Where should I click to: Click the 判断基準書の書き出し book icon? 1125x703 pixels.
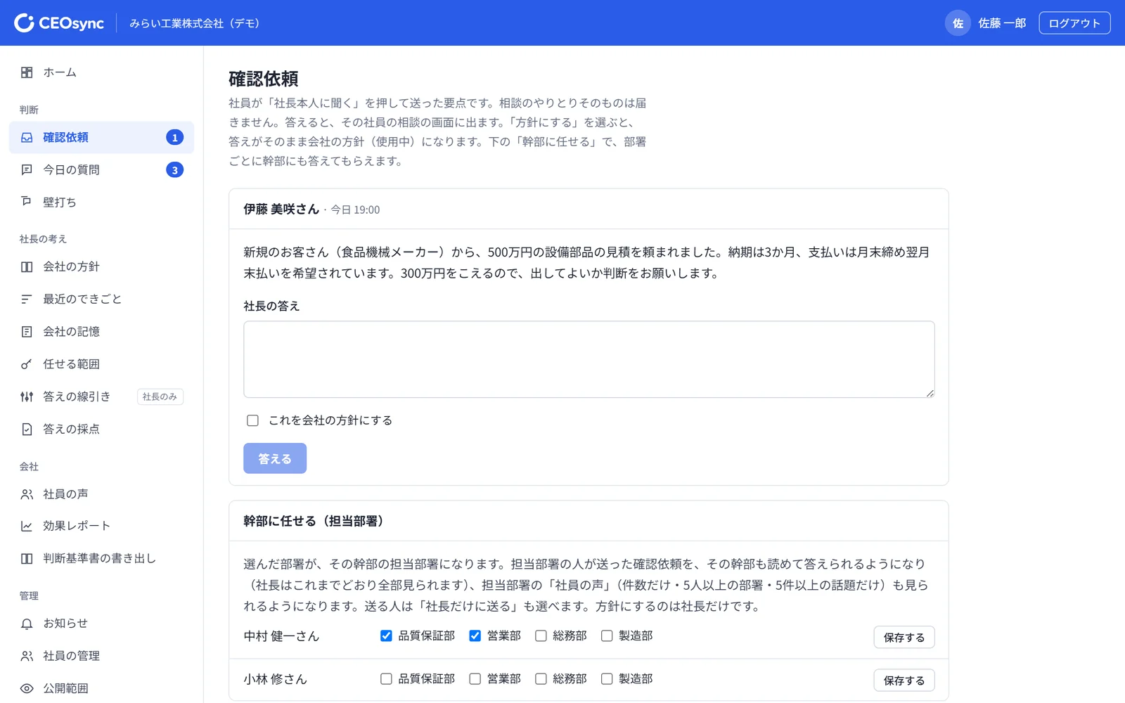point(27,558)
